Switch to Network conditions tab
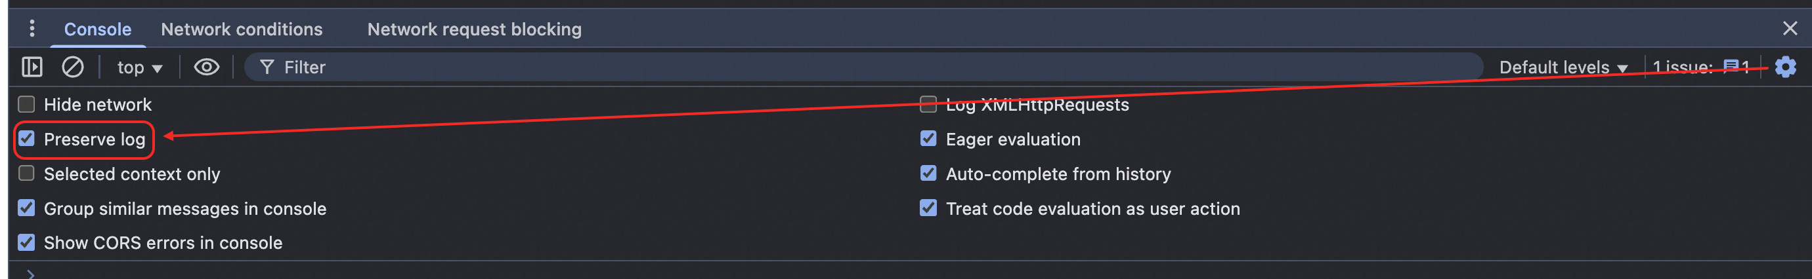Screen dimensions: 1812x279 pyautogui.click(x=242, y=29)
